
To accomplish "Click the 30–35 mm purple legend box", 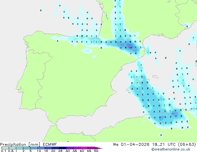I will click(x=70, y=148).
